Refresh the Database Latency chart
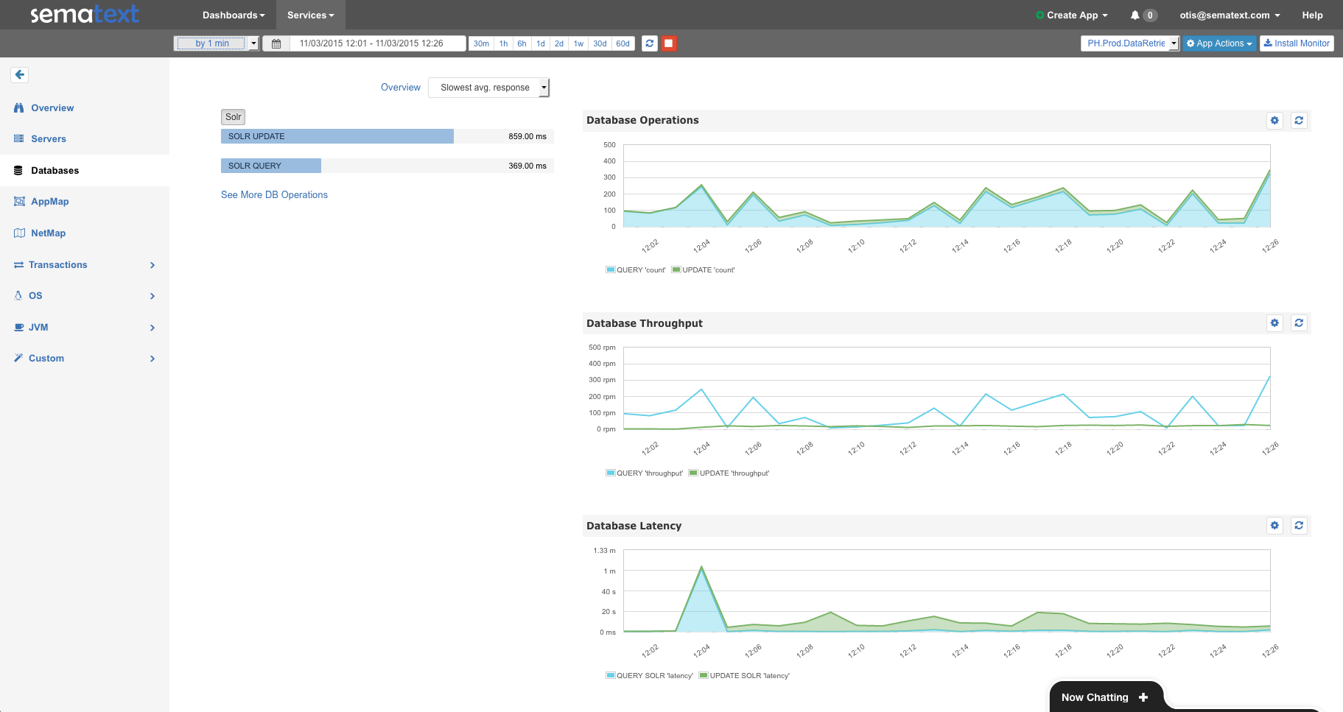This screenshot has height=712, width=1343. [x=1300, y=525]
